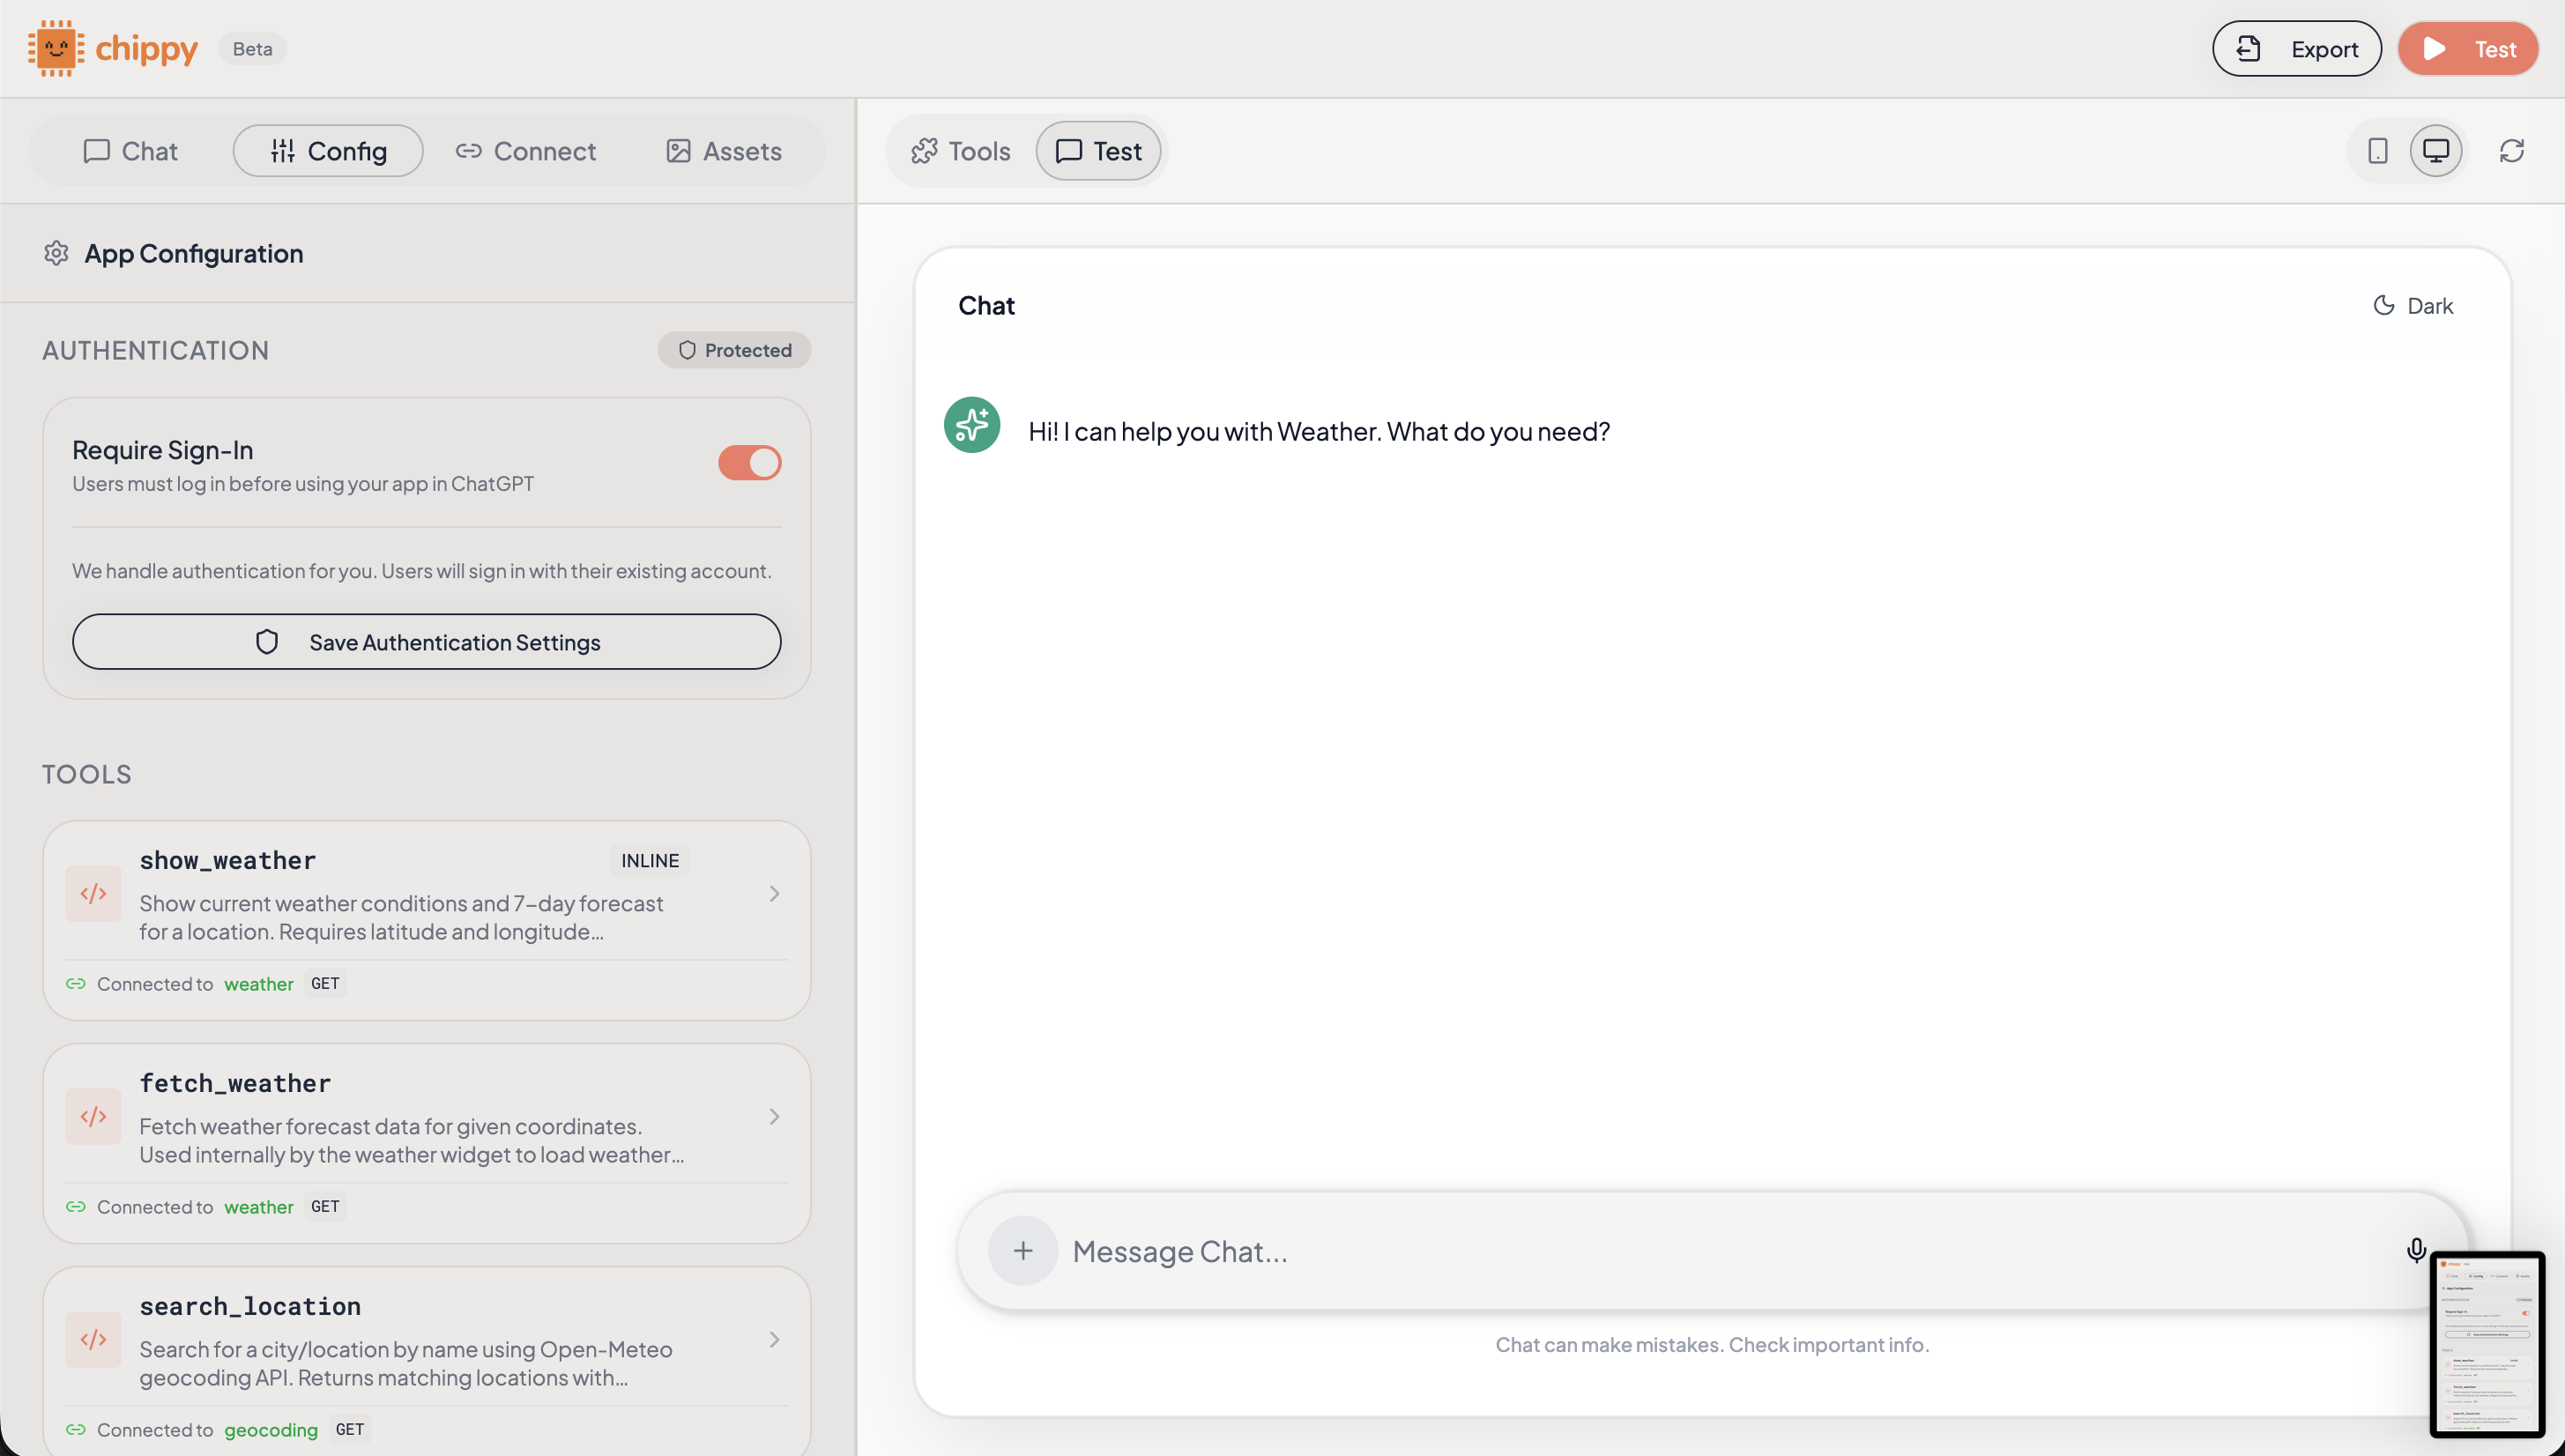This screenshot has width=2565, height=1456.
Task: Click the search_location code icon
Action: pos(93,1339)
